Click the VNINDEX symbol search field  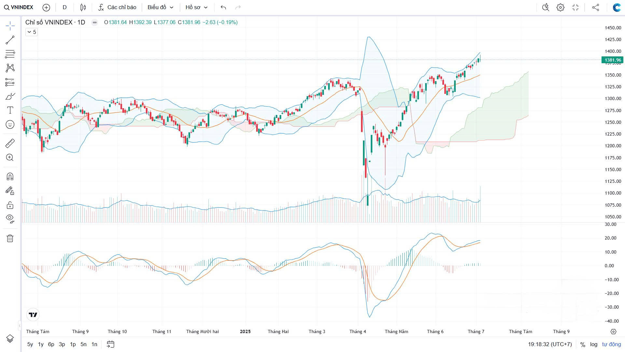click(19, 7)
